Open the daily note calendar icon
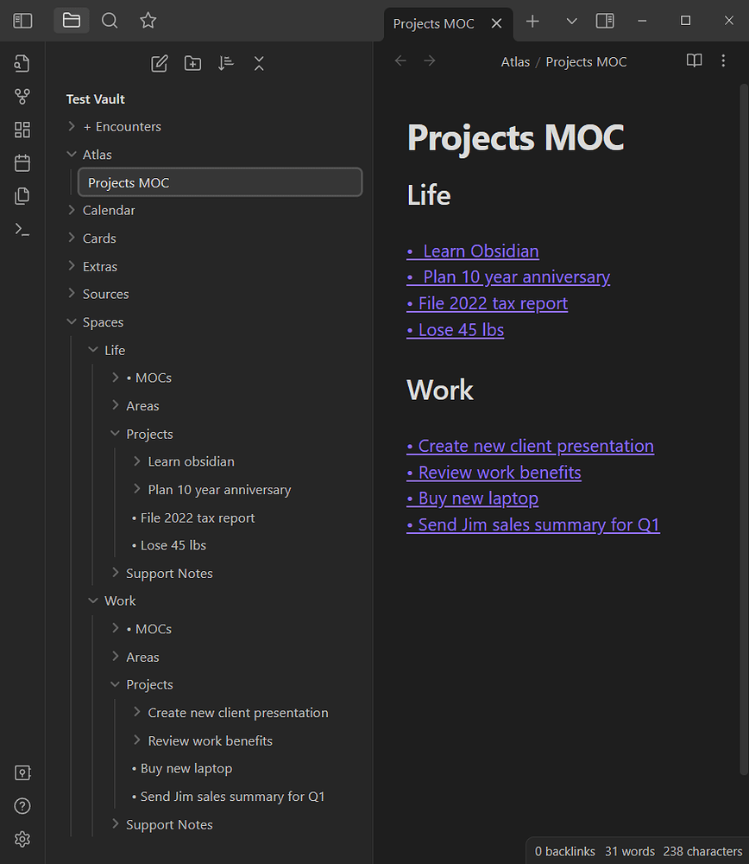The image size is (749, 864). pyautogui.click(x=22, y=162)
